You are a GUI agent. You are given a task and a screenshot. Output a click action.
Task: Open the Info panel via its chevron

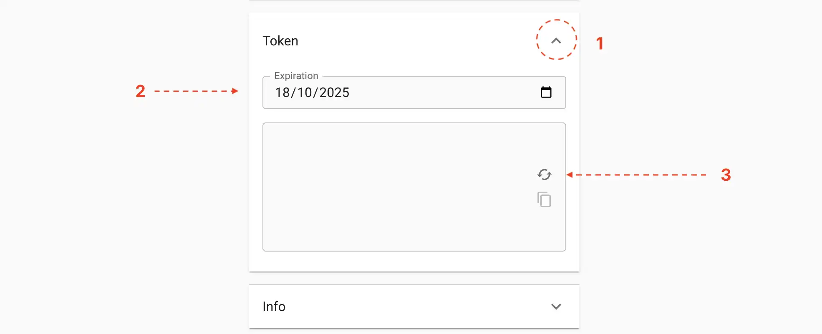click(555, 307)
